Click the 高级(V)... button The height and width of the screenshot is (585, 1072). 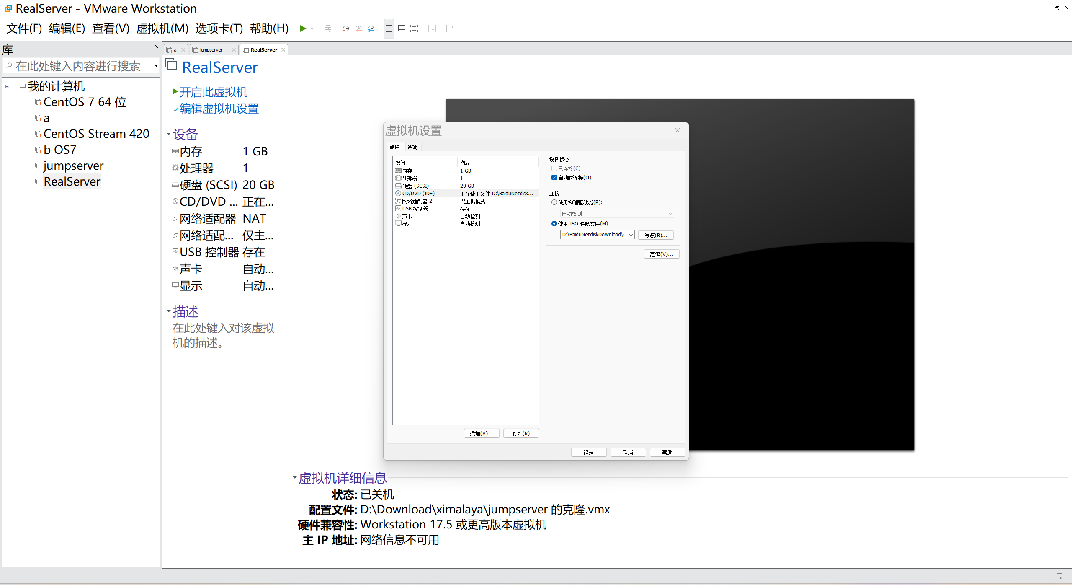[x=661, y=254]
